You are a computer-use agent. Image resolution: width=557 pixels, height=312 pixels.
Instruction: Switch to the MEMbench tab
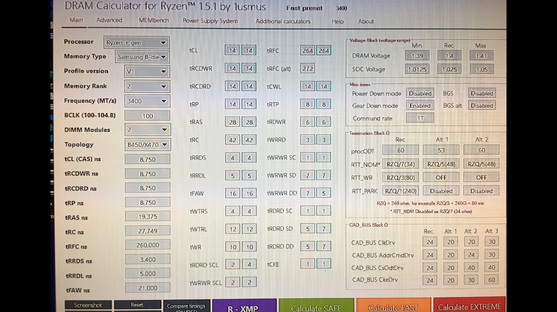tap(154, 20)
